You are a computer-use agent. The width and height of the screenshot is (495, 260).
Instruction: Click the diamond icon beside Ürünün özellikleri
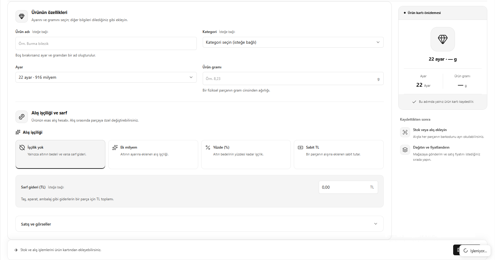22,16
